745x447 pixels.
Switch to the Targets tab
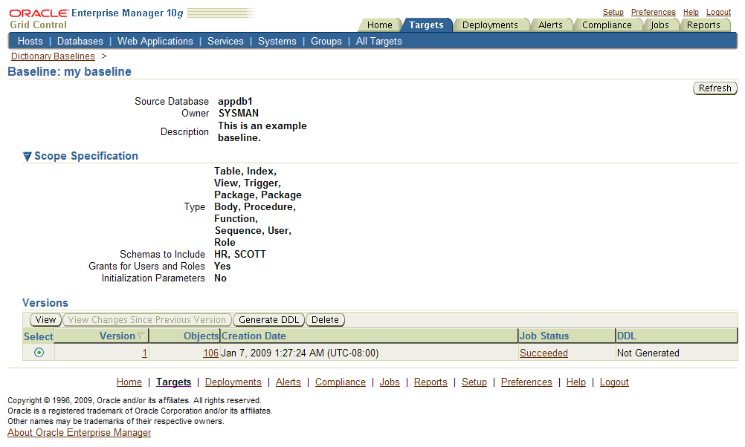click(426, 25)
